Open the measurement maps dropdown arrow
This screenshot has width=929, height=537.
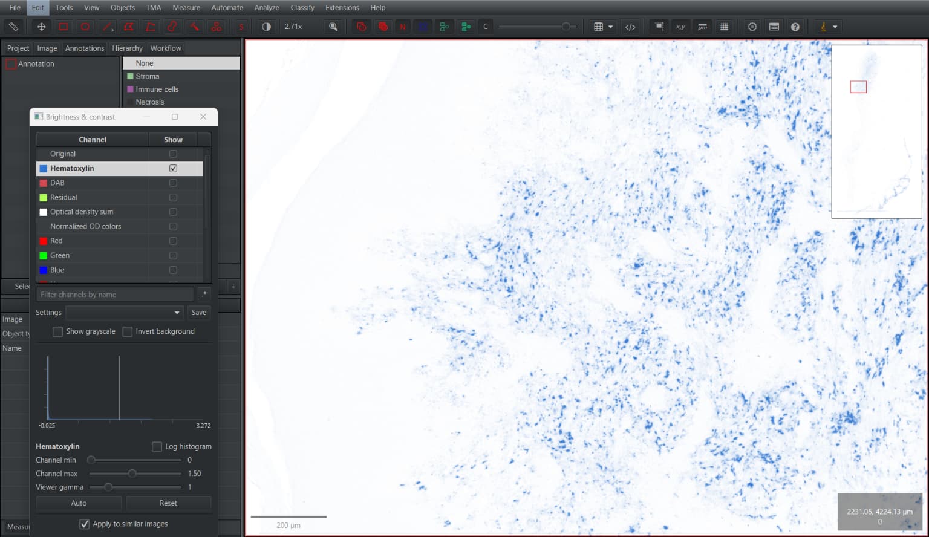click(611, 27)
